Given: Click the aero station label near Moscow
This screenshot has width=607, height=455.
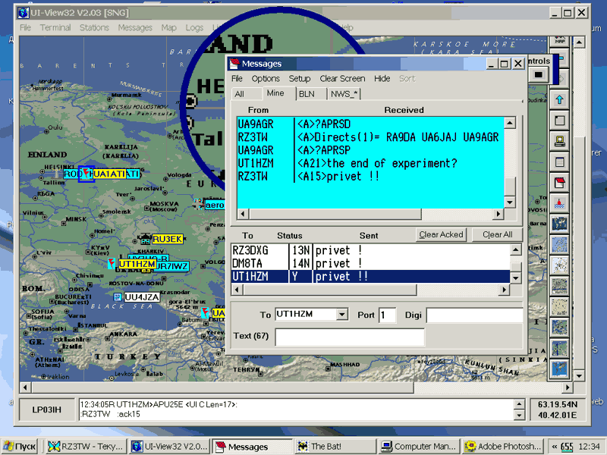Looking at the screenshot, I should tap(215, 205).
